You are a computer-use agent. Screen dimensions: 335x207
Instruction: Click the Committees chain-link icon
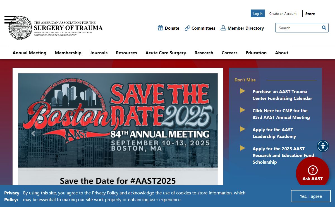coord(187,28)
